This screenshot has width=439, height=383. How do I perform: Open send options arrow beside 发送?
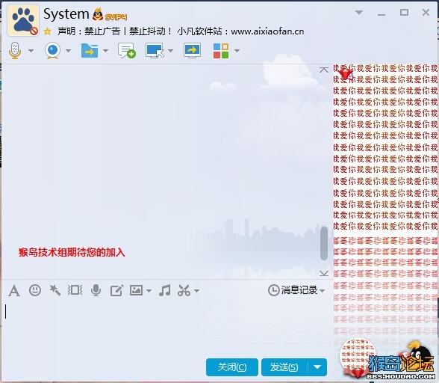click(317, 367)
